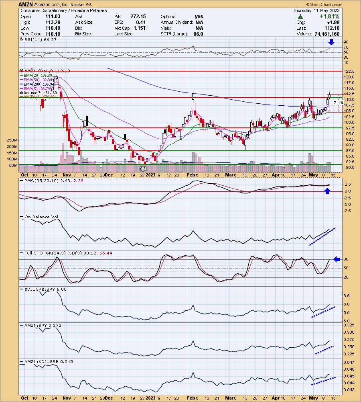Viewport: 361px width, 402px height.
Task: Click the 'PMO(35,20,10) 2.63, 2.28' label
Action: (x=54, y=181)
